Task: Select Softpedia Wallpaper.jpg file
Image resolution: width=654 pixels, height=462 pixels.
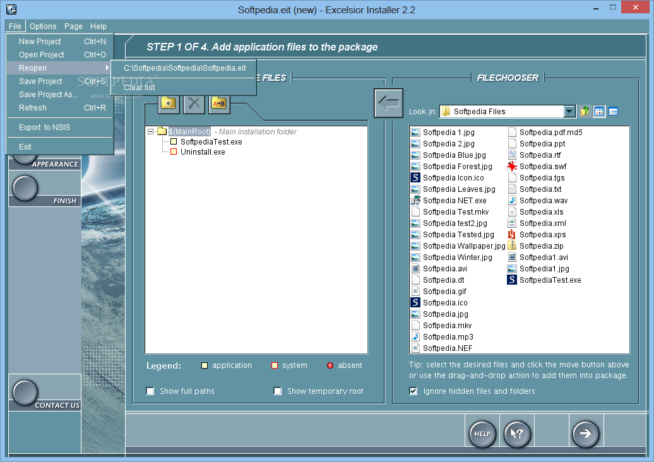Action: (x=458, y=246)
